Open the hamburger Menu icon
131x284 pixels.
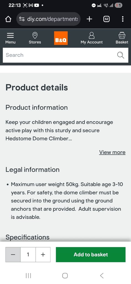tap(10, 35)
